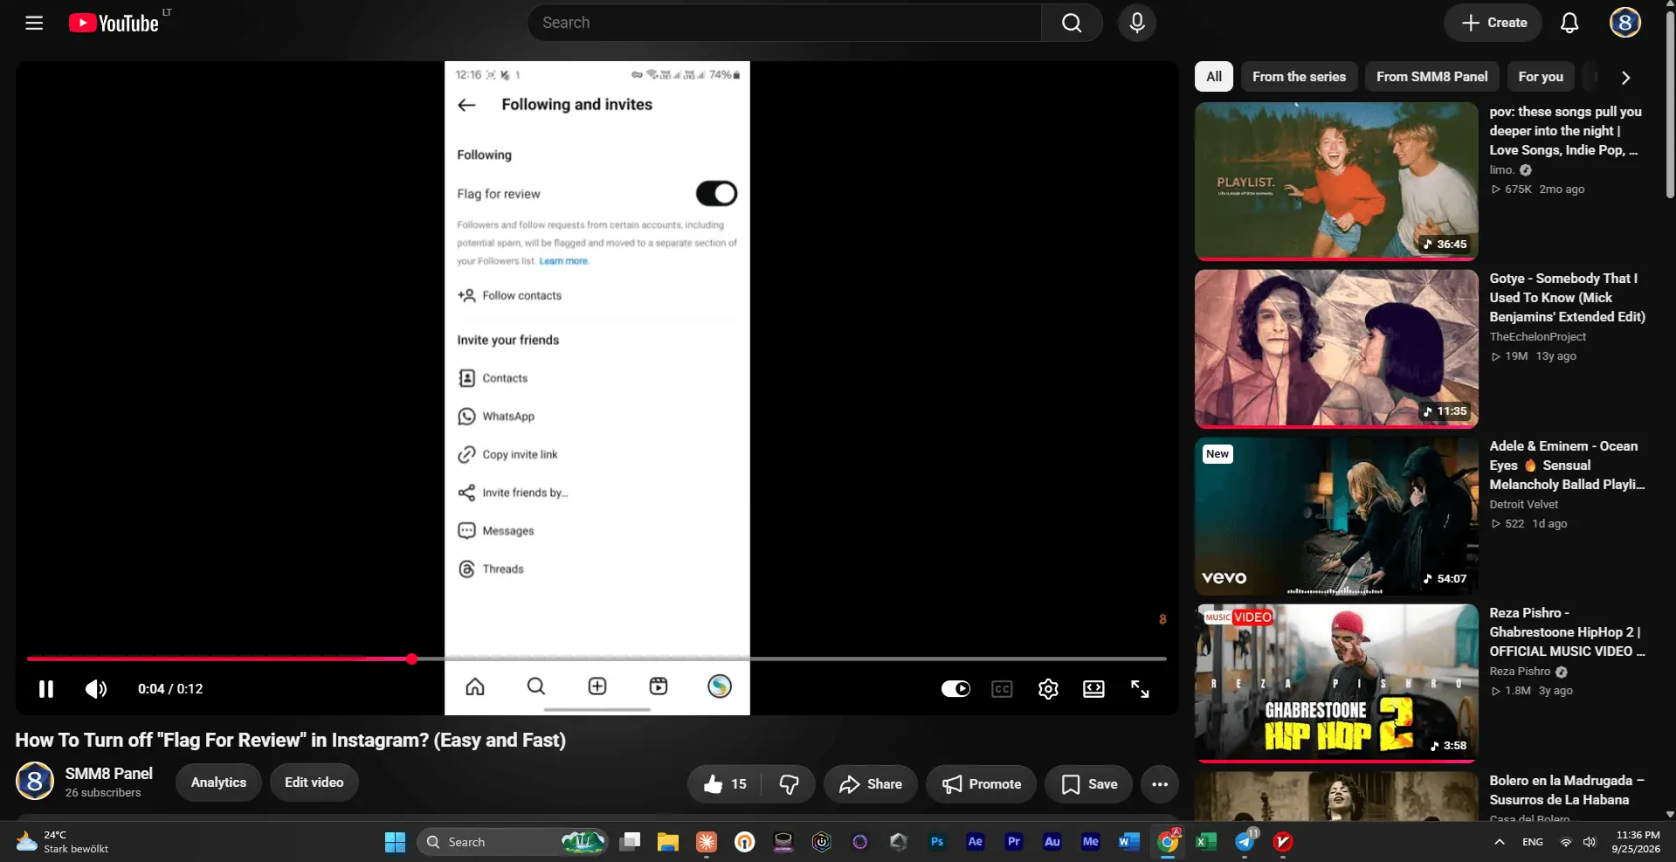Show more filter chips with arrow

pos(1625,78)
